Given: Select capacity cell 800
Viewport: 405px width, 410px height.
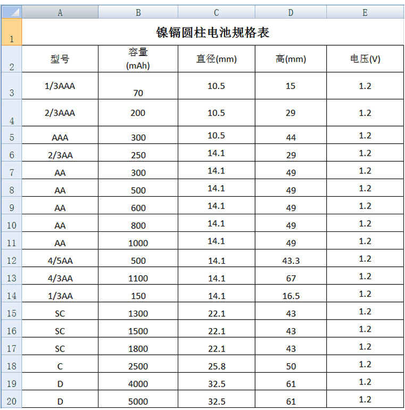Looking at the screenshot, I should point(138,223).
